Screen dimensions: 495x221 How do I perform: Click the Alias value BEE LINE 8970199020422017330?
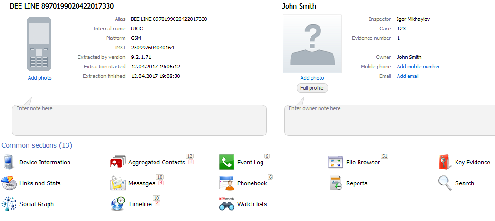pyautogui.click(x=169, y=19)
